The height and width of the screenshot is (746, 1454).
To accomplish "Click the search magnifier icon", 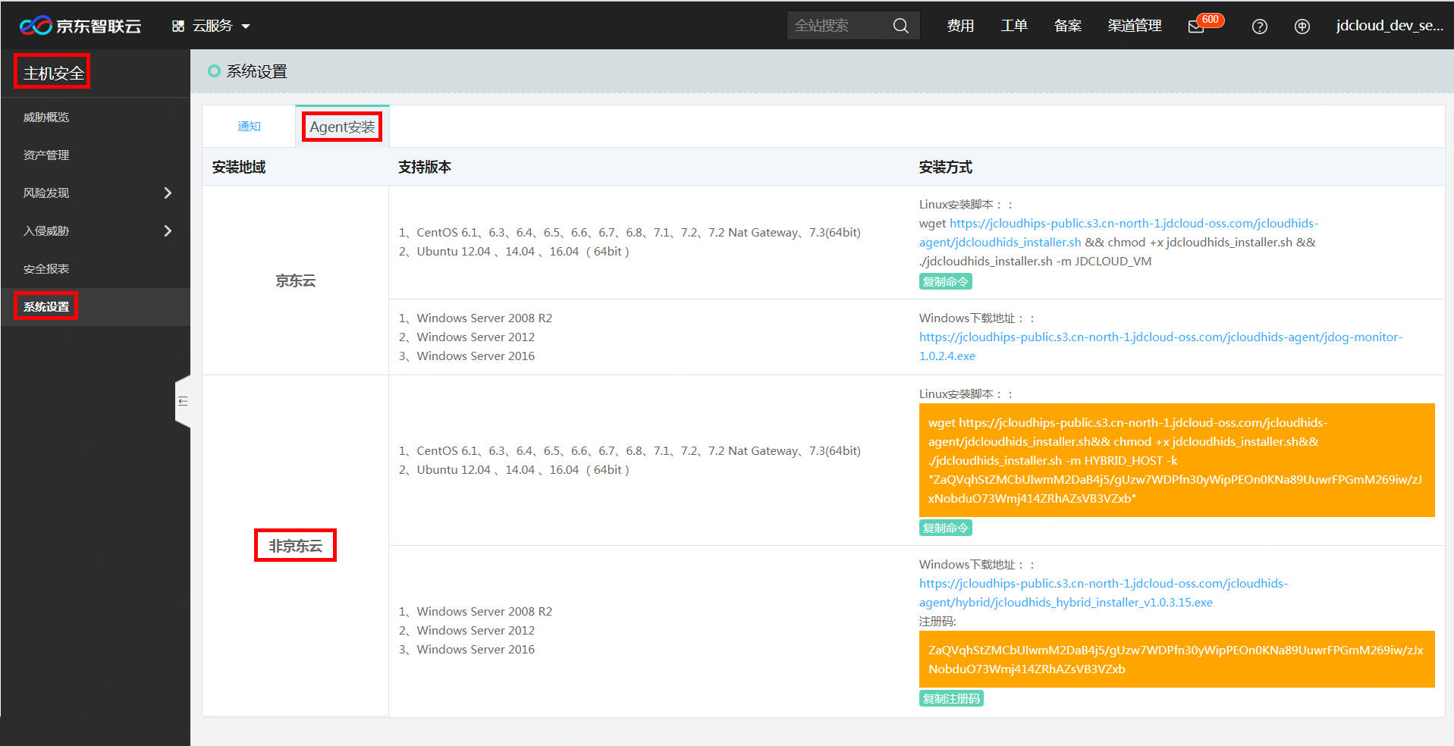I will pos(900,25).
